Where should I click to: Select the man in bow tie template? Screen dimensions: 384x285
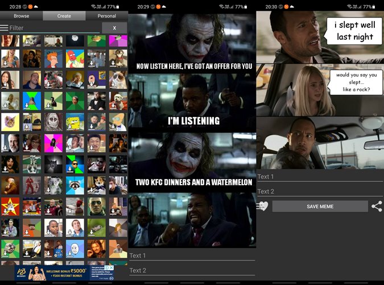(x=97, y=101)
